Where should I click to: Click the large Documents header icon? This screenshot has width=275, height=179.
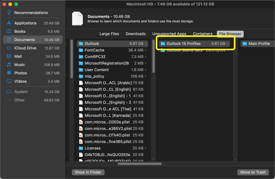click(x=77, y=18)
